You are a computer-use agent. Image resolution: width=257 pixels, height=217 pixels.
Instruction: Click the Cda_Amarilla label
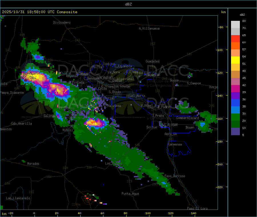click(21, 123)
